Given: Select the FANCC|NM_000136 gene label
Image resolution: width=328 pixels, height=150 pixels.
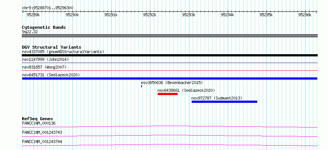Looking at the screenshot, I should 39,123.
